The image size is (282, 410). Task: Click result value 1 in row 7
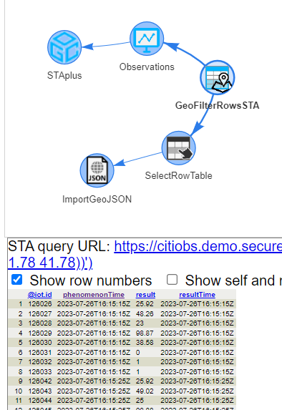pos(138,362)
